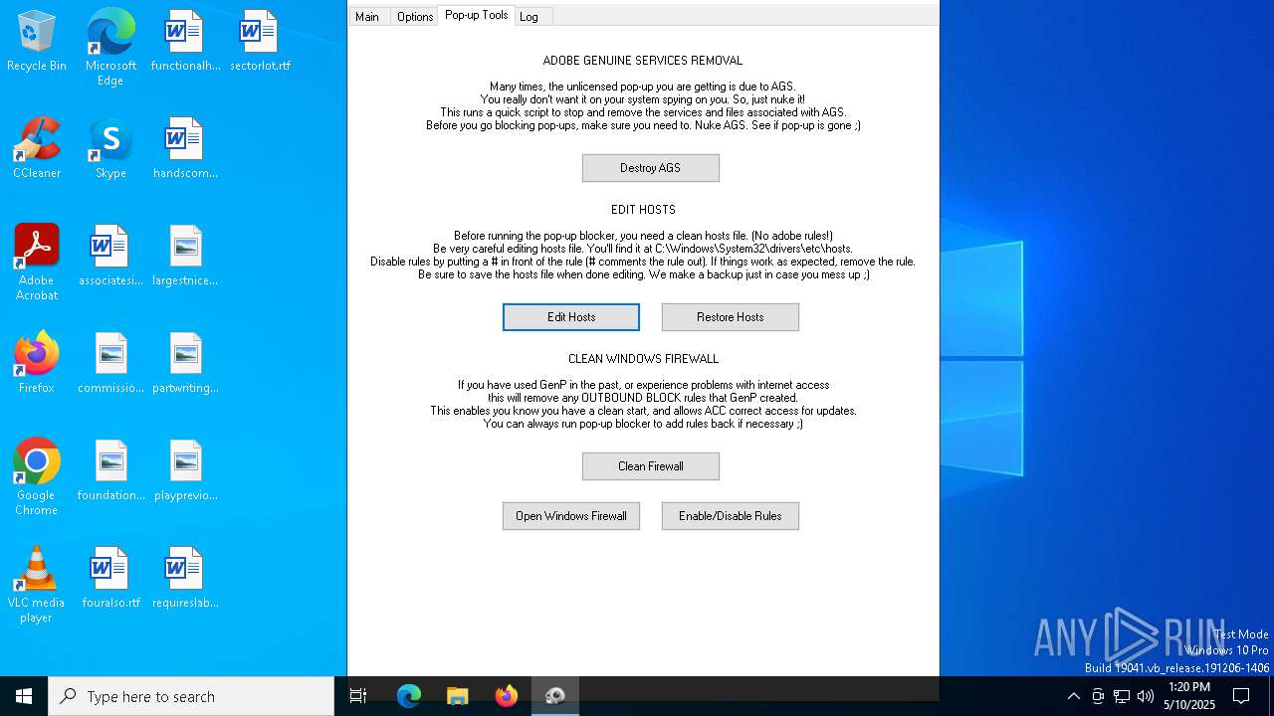Viewport: 1274px width, 716px height.
Task: Select the largestnice... image file
Action: pos(185,256)
